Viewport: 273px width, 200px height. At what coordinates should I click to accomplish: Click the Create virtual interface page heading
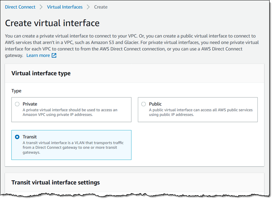pos(52,23)
